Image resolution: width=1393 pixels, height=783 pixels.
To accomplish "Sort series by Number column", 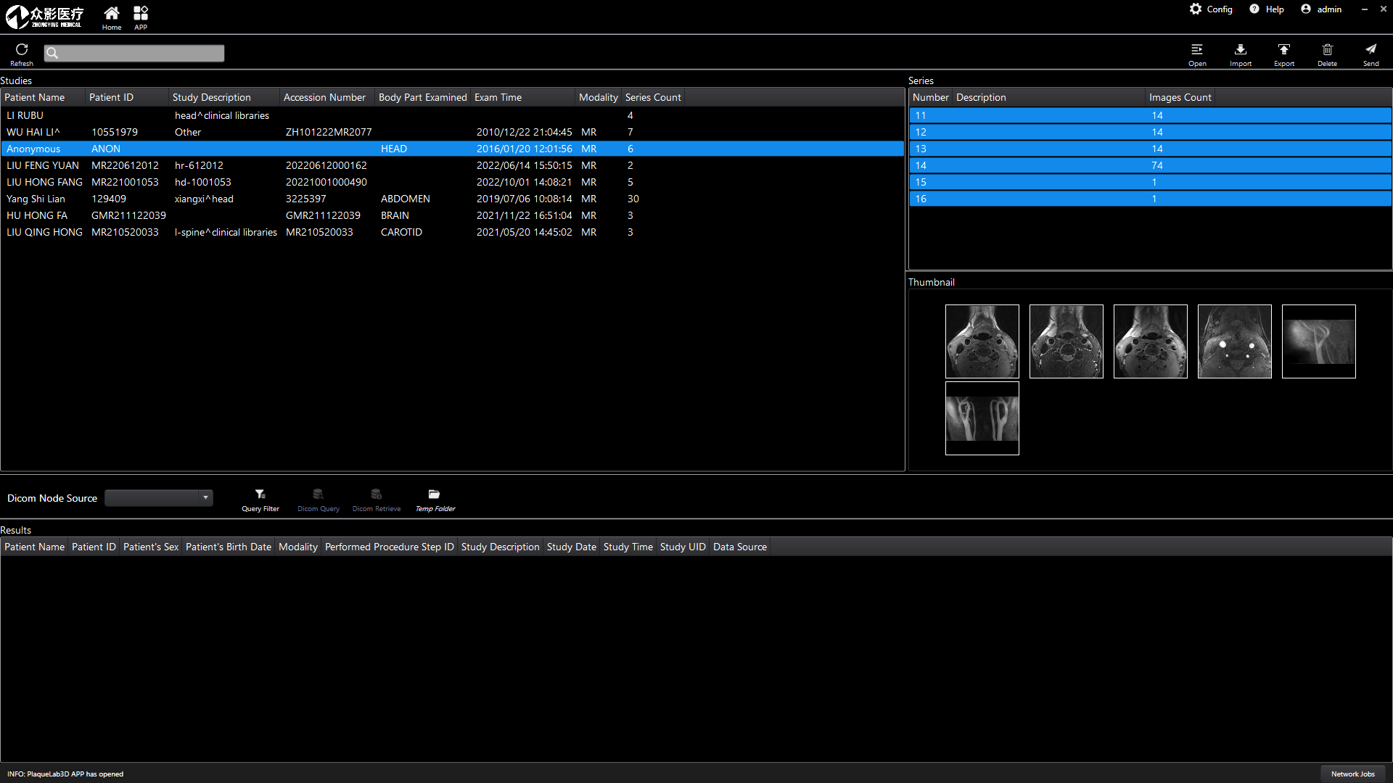I will pos(930,97).
